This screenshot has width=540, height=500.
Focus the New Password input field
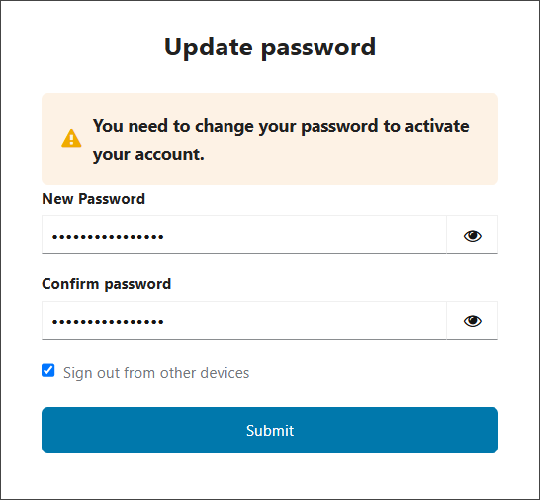coord(244,235)
